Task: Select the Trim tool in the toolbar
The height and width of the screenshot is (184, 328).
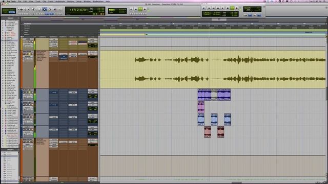Action: point(39,9)
